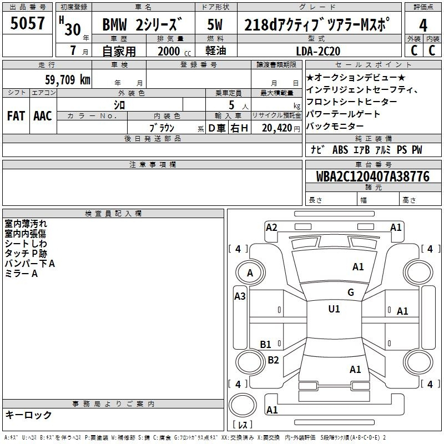
Task: Click the 注意事項欄 section header
Action: 152,164
